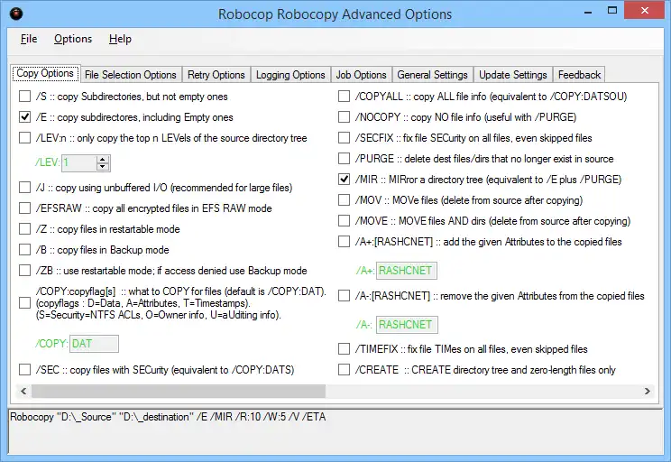Click the horizontal scrollbar right arrow
The width and height of the screenshot is (671, 462).
tap(647, 391)
